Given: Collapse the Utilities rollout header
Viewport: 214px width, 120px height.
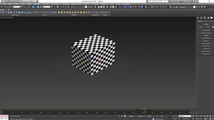Looking at the screenshot, I should coord(206,24).
